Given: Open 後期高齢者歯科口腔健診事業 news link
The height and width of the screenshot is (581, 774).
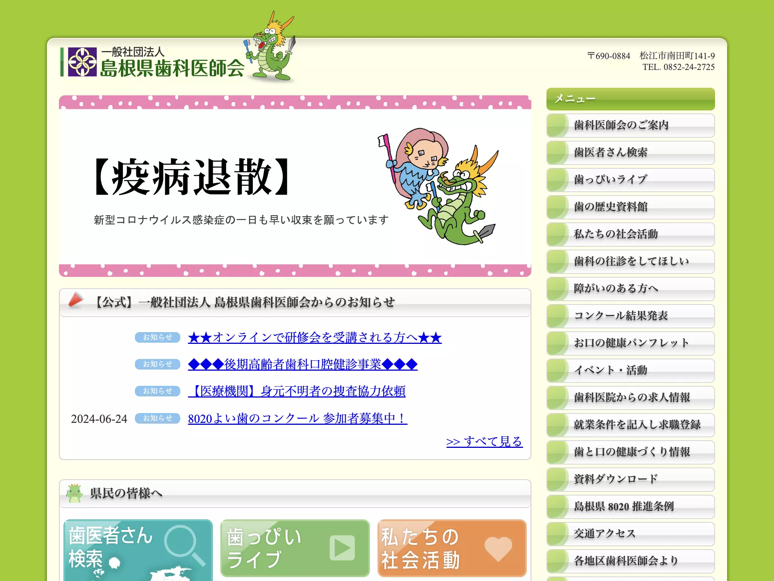Looking at the screenshot, I should tap(303, 364).
